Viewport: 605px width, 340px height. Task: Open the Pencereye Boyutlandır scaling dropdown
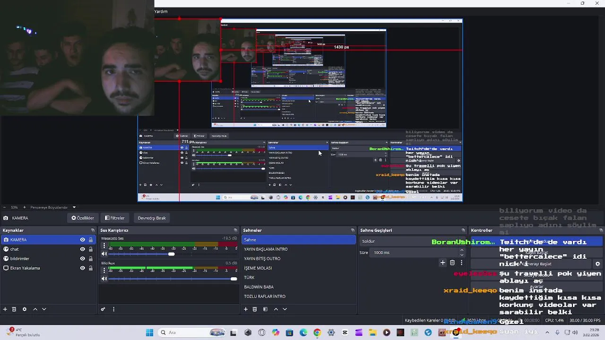[53, 207]
